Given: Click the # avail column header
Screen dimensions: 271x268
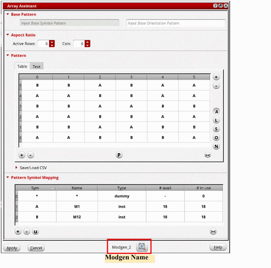Looking at the screenshot, I should [x=165, y=188].
